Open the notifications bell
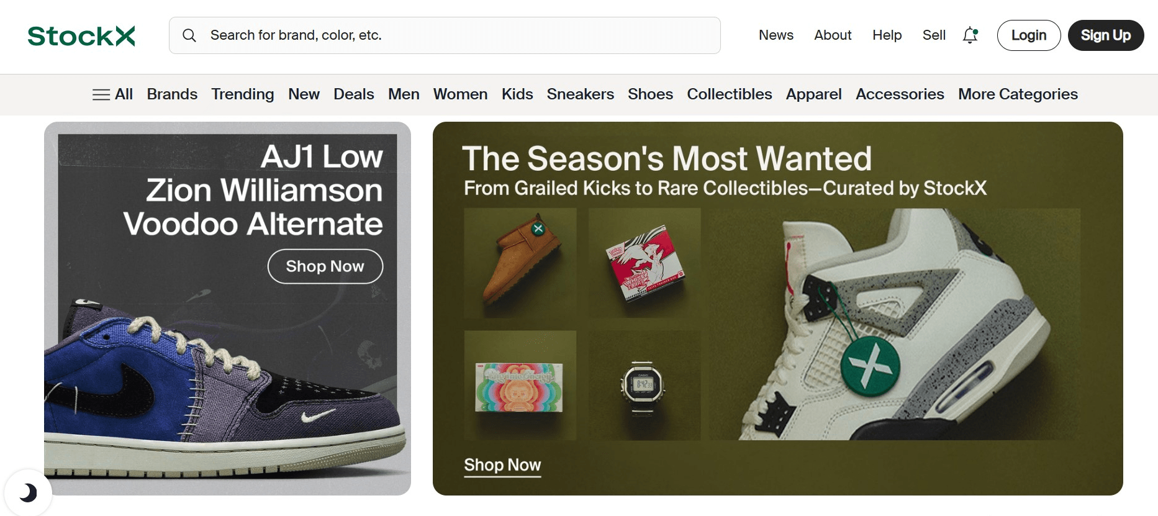Viewport: 1158px width, 516px height. 970,35
